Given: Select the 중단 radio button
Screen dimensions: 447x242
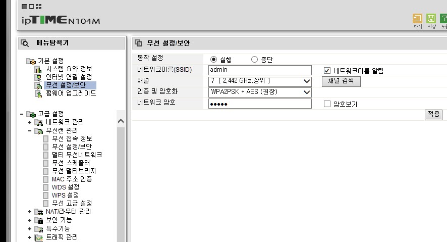Looking at the screenshot, I should tap(254, 59).
